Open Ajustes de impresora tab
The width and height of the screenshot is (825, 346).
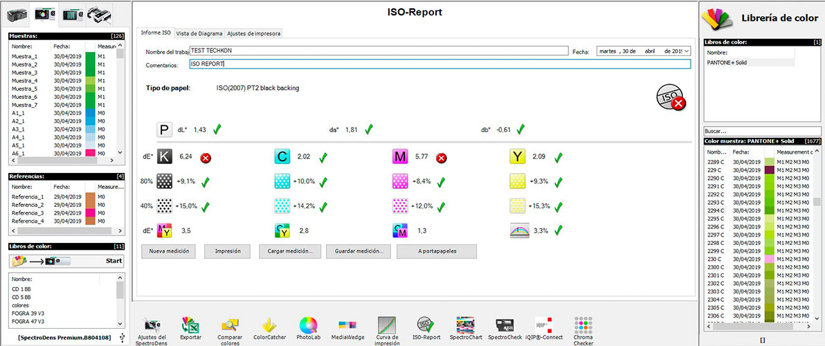click(x=253, y=33)
